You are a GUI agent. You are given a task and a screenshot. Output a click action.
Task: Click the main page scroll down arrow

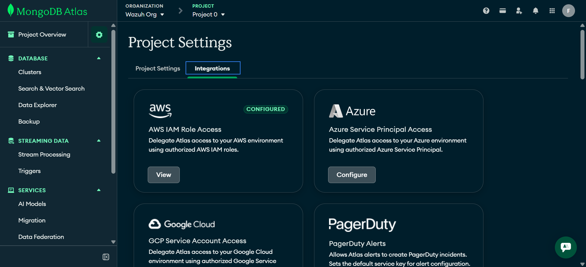point(582,264)
